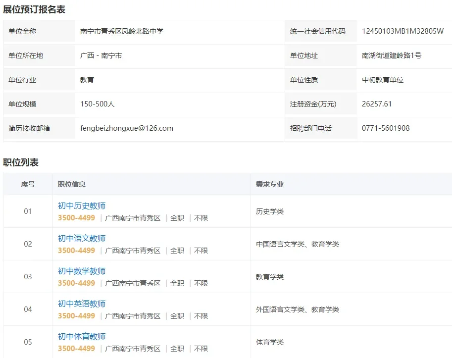
Task: Click row number 02
Action: pos(28,244)
